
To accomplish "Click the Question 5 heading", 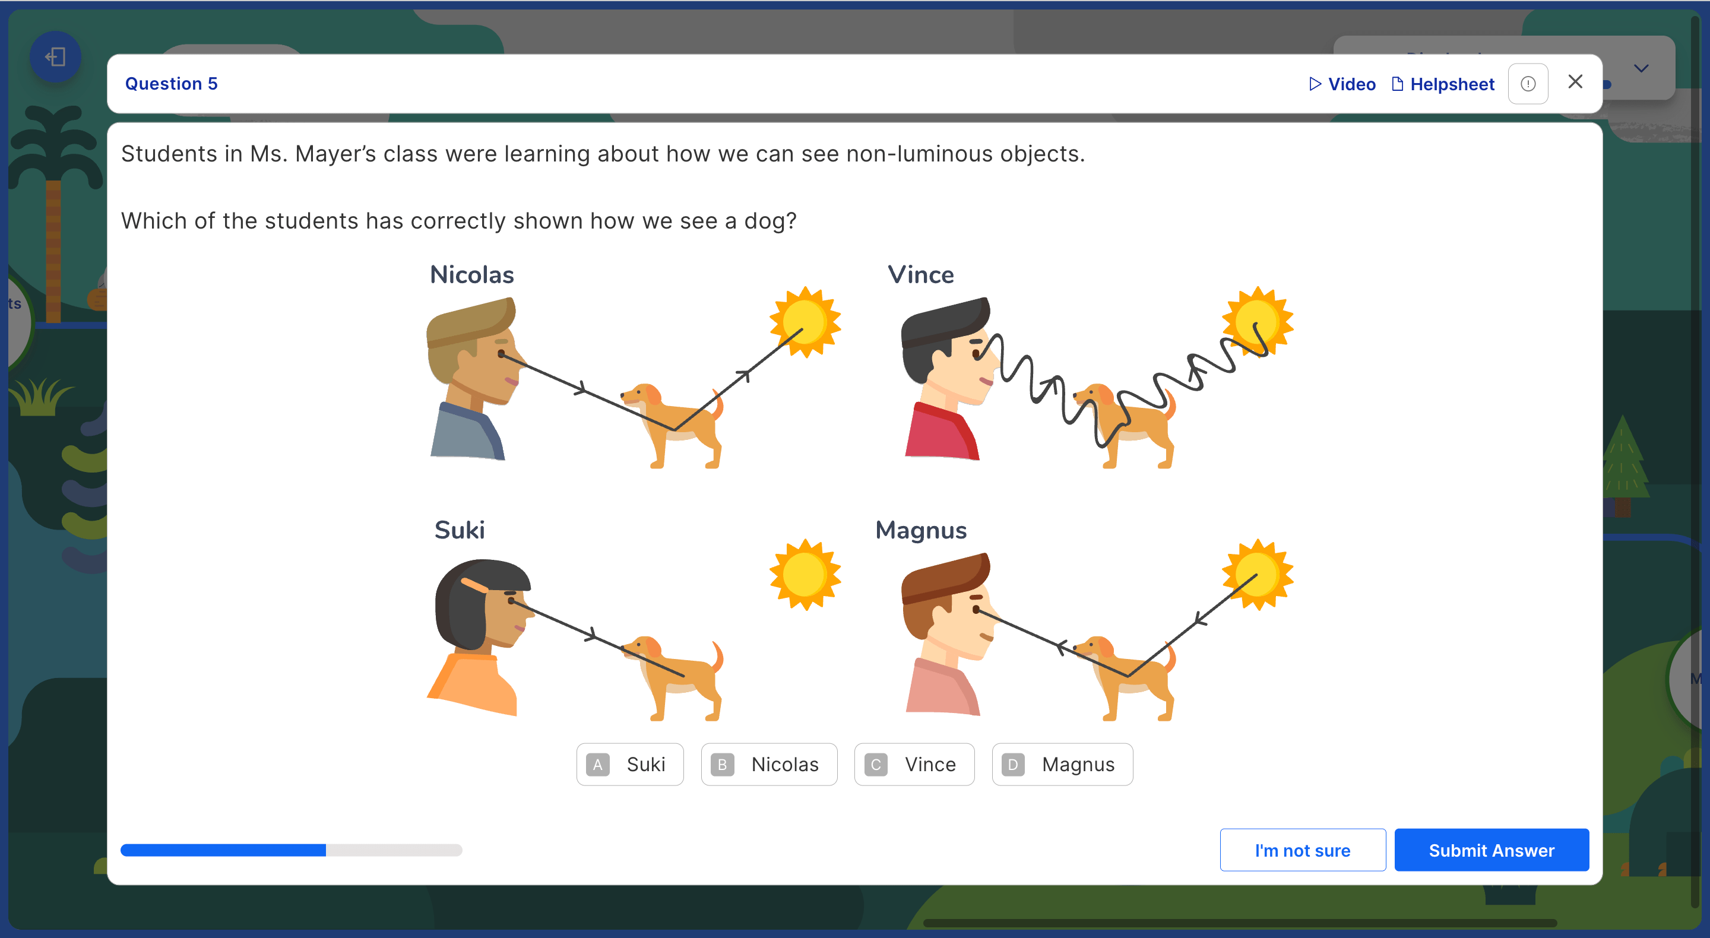I will [x=171, y=84].
